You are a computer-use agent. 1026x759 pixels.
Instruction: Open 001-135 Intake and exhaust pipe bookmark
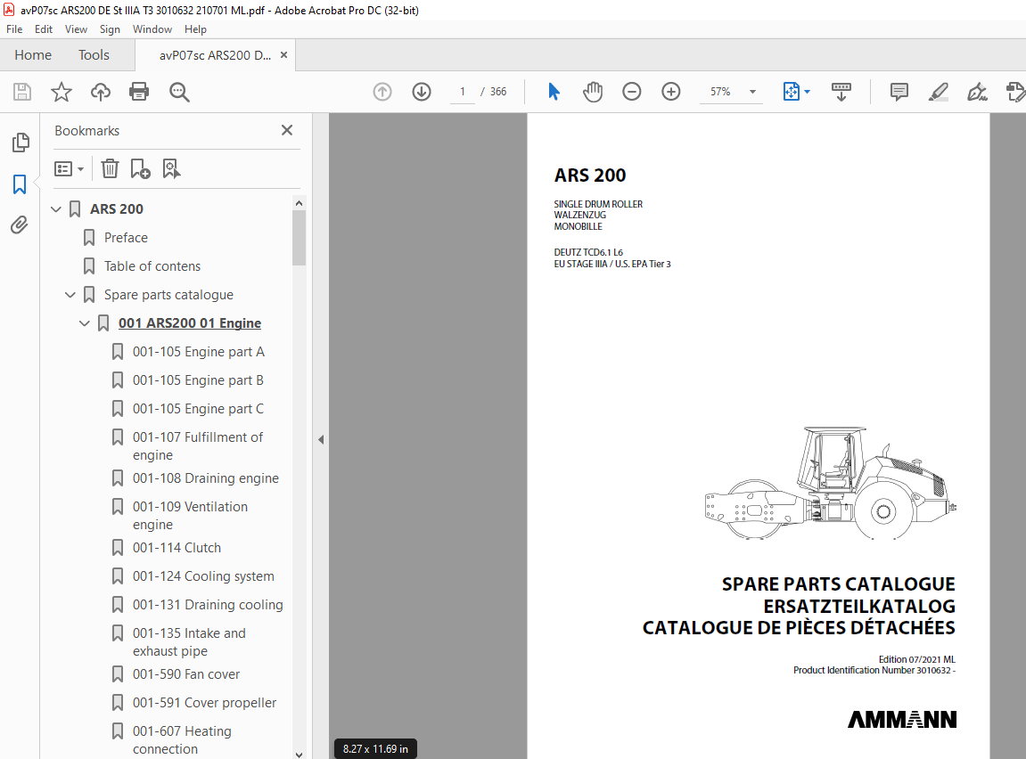click(189, 642)
